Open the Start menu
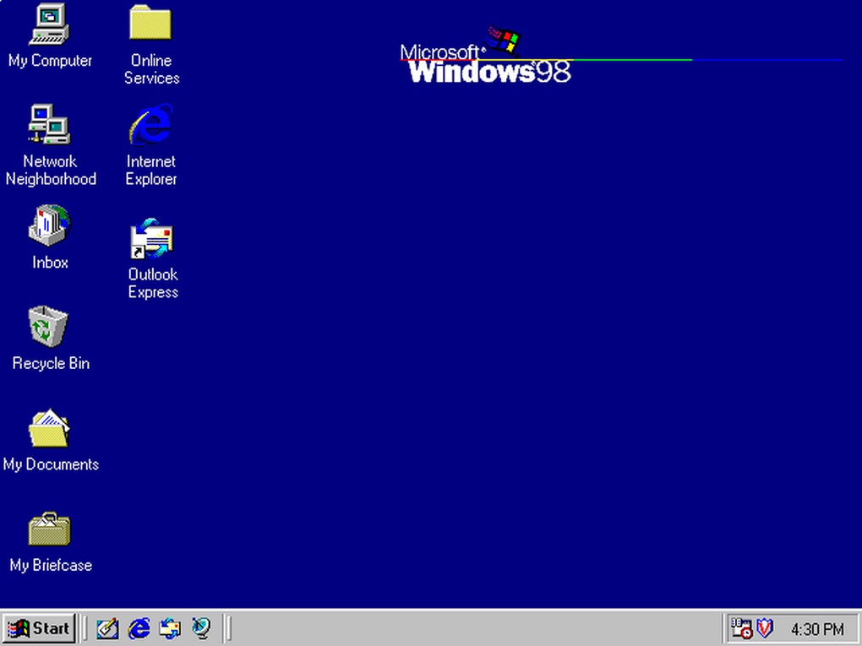The width and height of the screenshot is (862, 646). (40, 628)
